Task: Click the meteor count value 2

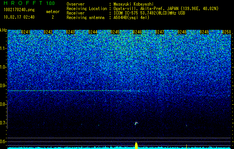Action: tap(53, 17)
